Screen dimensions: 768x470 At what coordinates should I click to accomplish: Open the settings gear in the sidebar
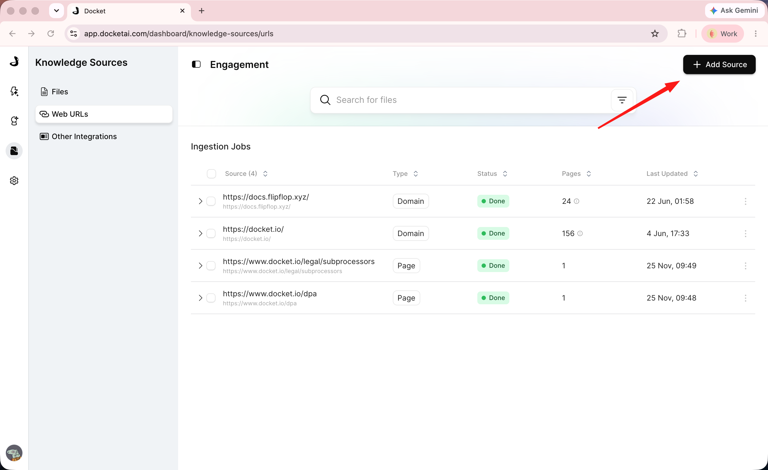click(14, 181)
